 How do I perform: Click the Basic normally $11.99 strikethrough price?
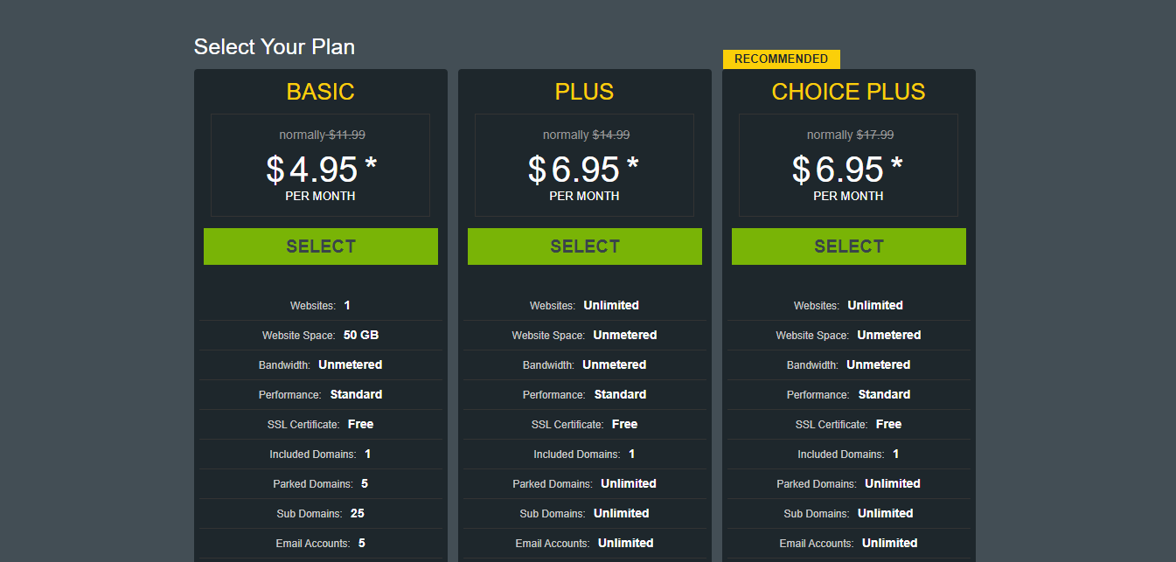(347, 135)
